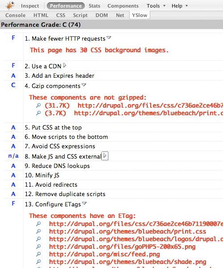Click magnifier icon beside ETag print.css URL
The image size is (223, 268).
point(38,231)
